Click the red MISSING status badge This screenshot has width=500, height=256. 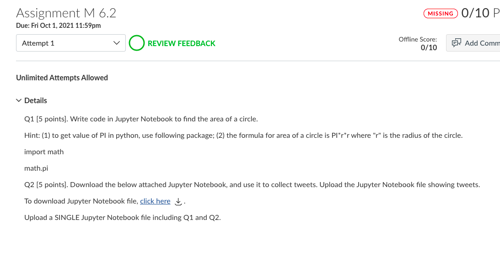point(441,13)
